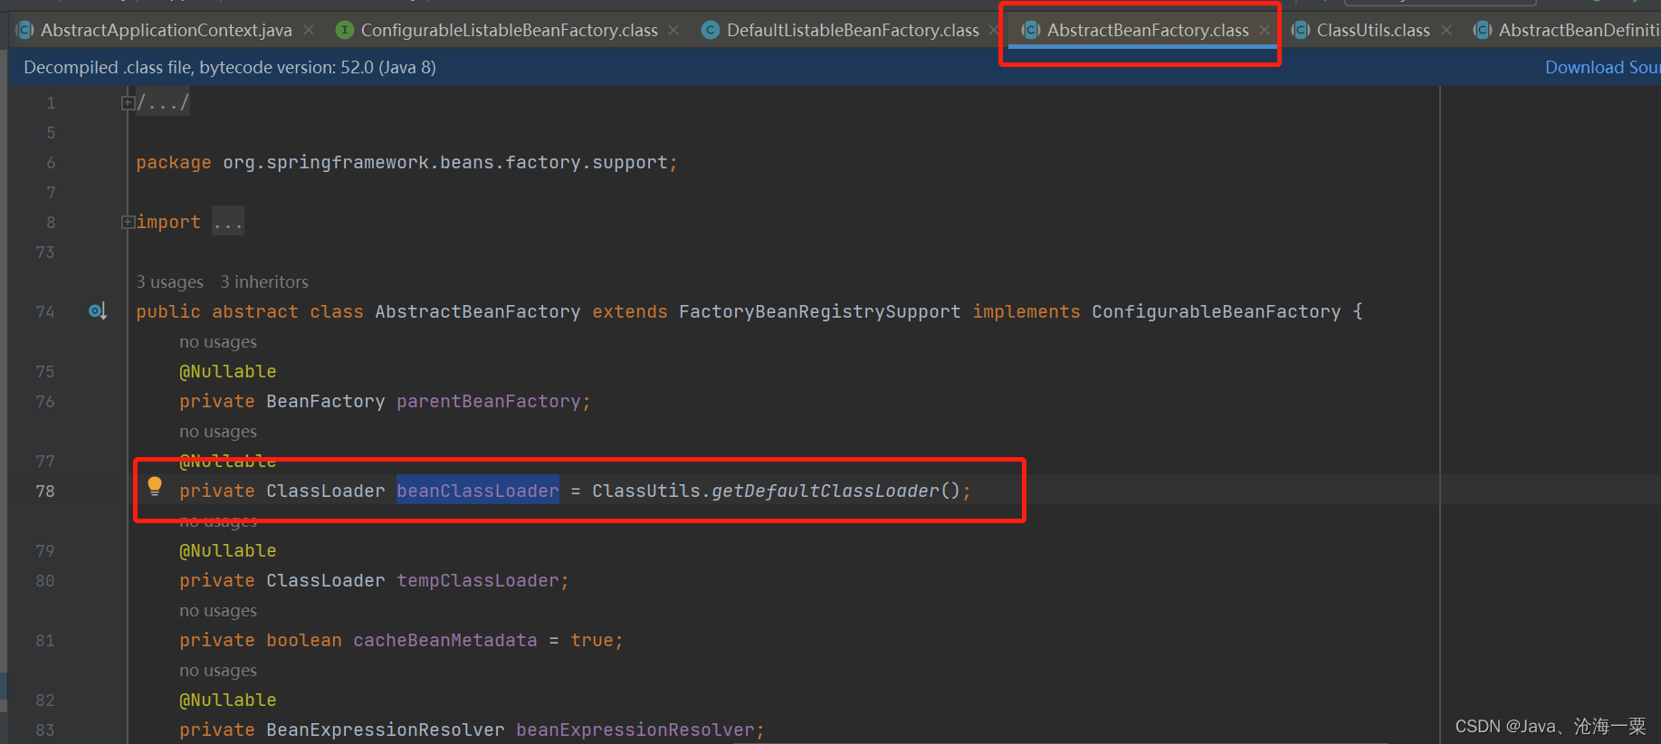Activate AbstractBeanFactory.class tab
Screen dimensions: 1661x744
tap(1148, 30)
